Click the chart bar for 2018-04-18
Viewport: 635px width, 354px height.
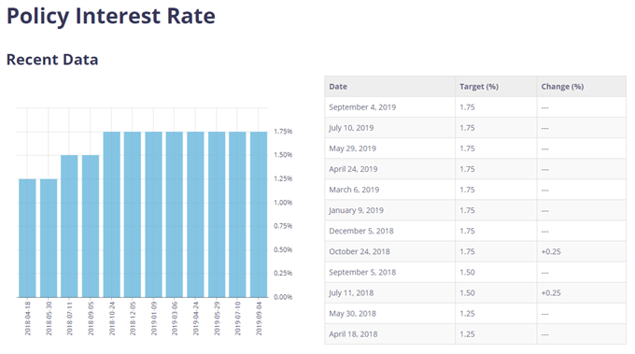(27, 238)
